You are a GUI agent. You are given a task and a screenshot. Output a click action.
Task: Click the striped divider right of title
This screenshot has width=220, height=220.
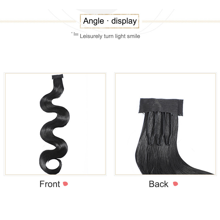pos(181,21)
